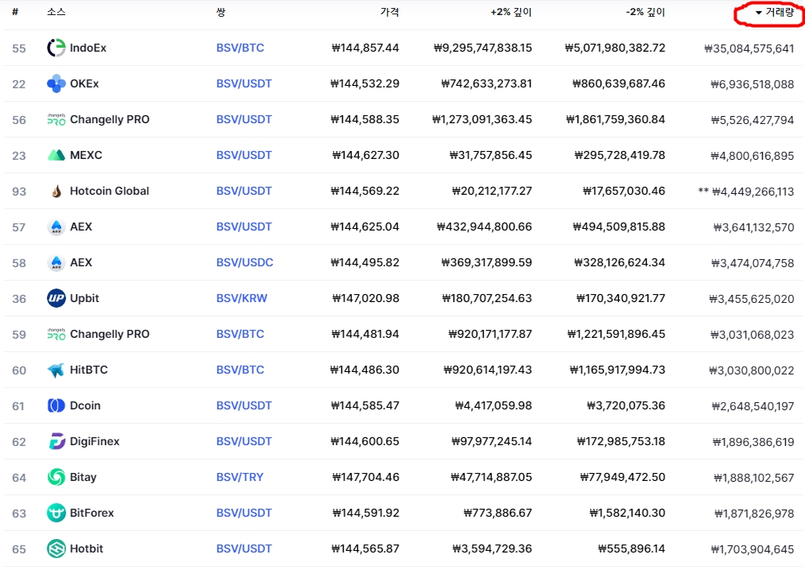The image size is (805, 570).
Task: Open AEX BSV/USDC pair link
Action: [x=244, y=262]
